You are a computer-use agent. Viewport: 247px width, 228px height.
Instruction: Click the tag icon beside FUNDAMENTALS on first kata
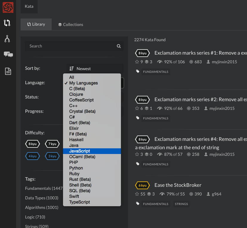[x=138, y=72]
